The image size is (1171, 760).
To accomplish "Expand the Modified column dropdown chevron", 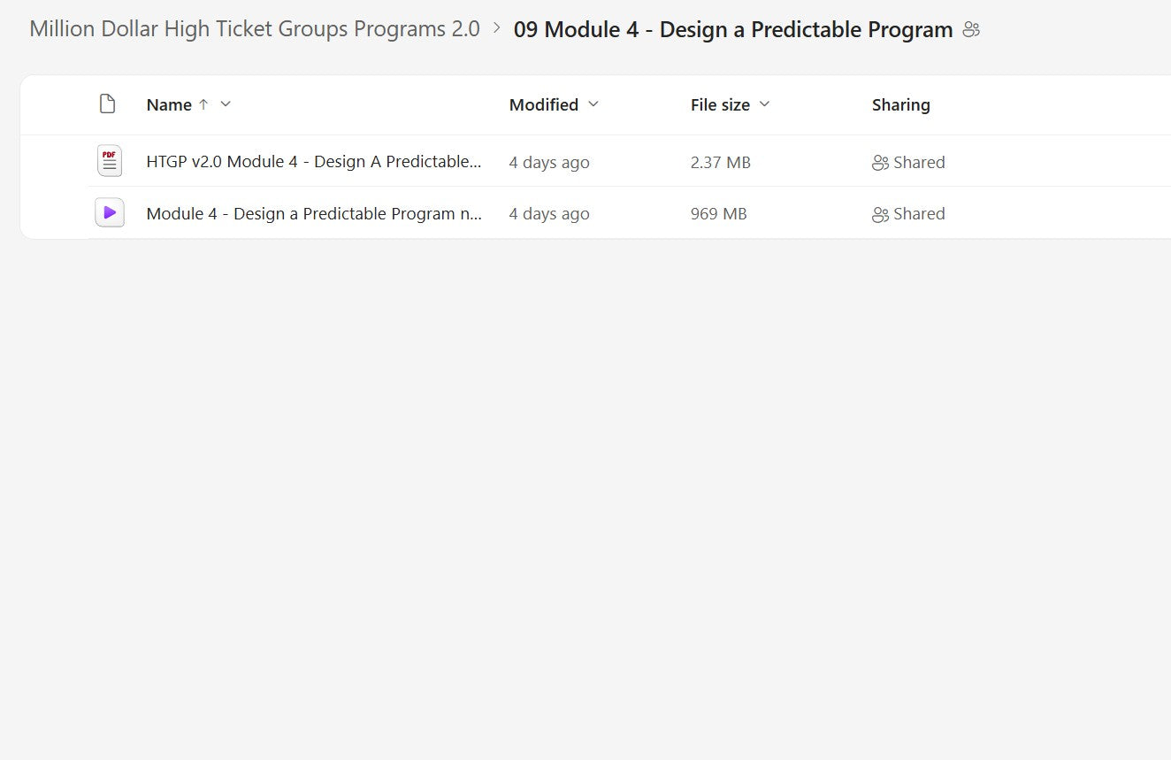I will click(593, 104).
